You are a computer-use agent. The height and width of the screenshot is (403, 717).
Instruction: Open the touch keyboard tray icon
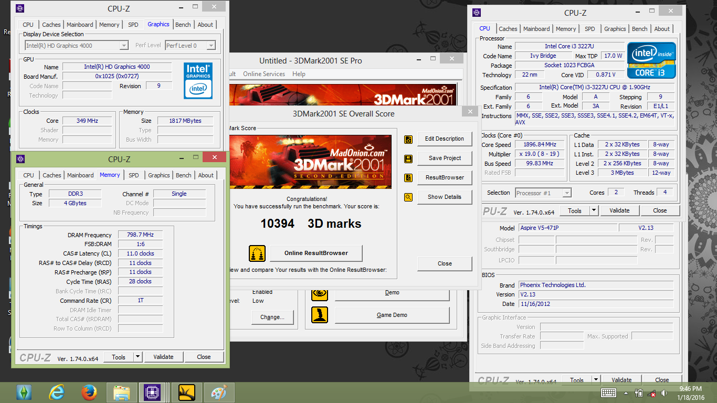(x=609, y=393)
